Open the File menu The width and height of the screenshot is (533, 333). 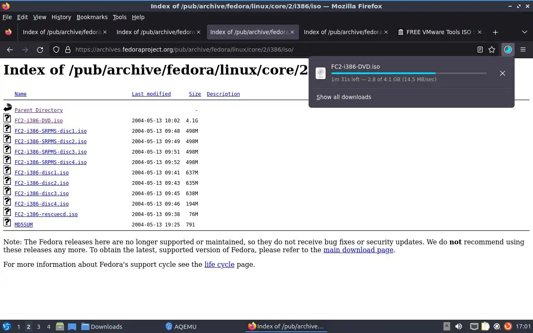coord(7,17)
